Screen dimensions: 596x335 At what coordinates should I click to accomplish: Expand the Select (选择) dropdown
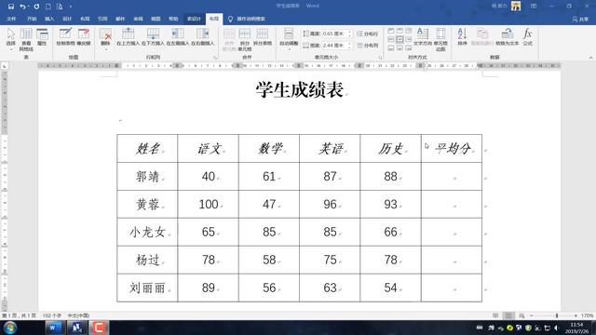click(10, 39)
